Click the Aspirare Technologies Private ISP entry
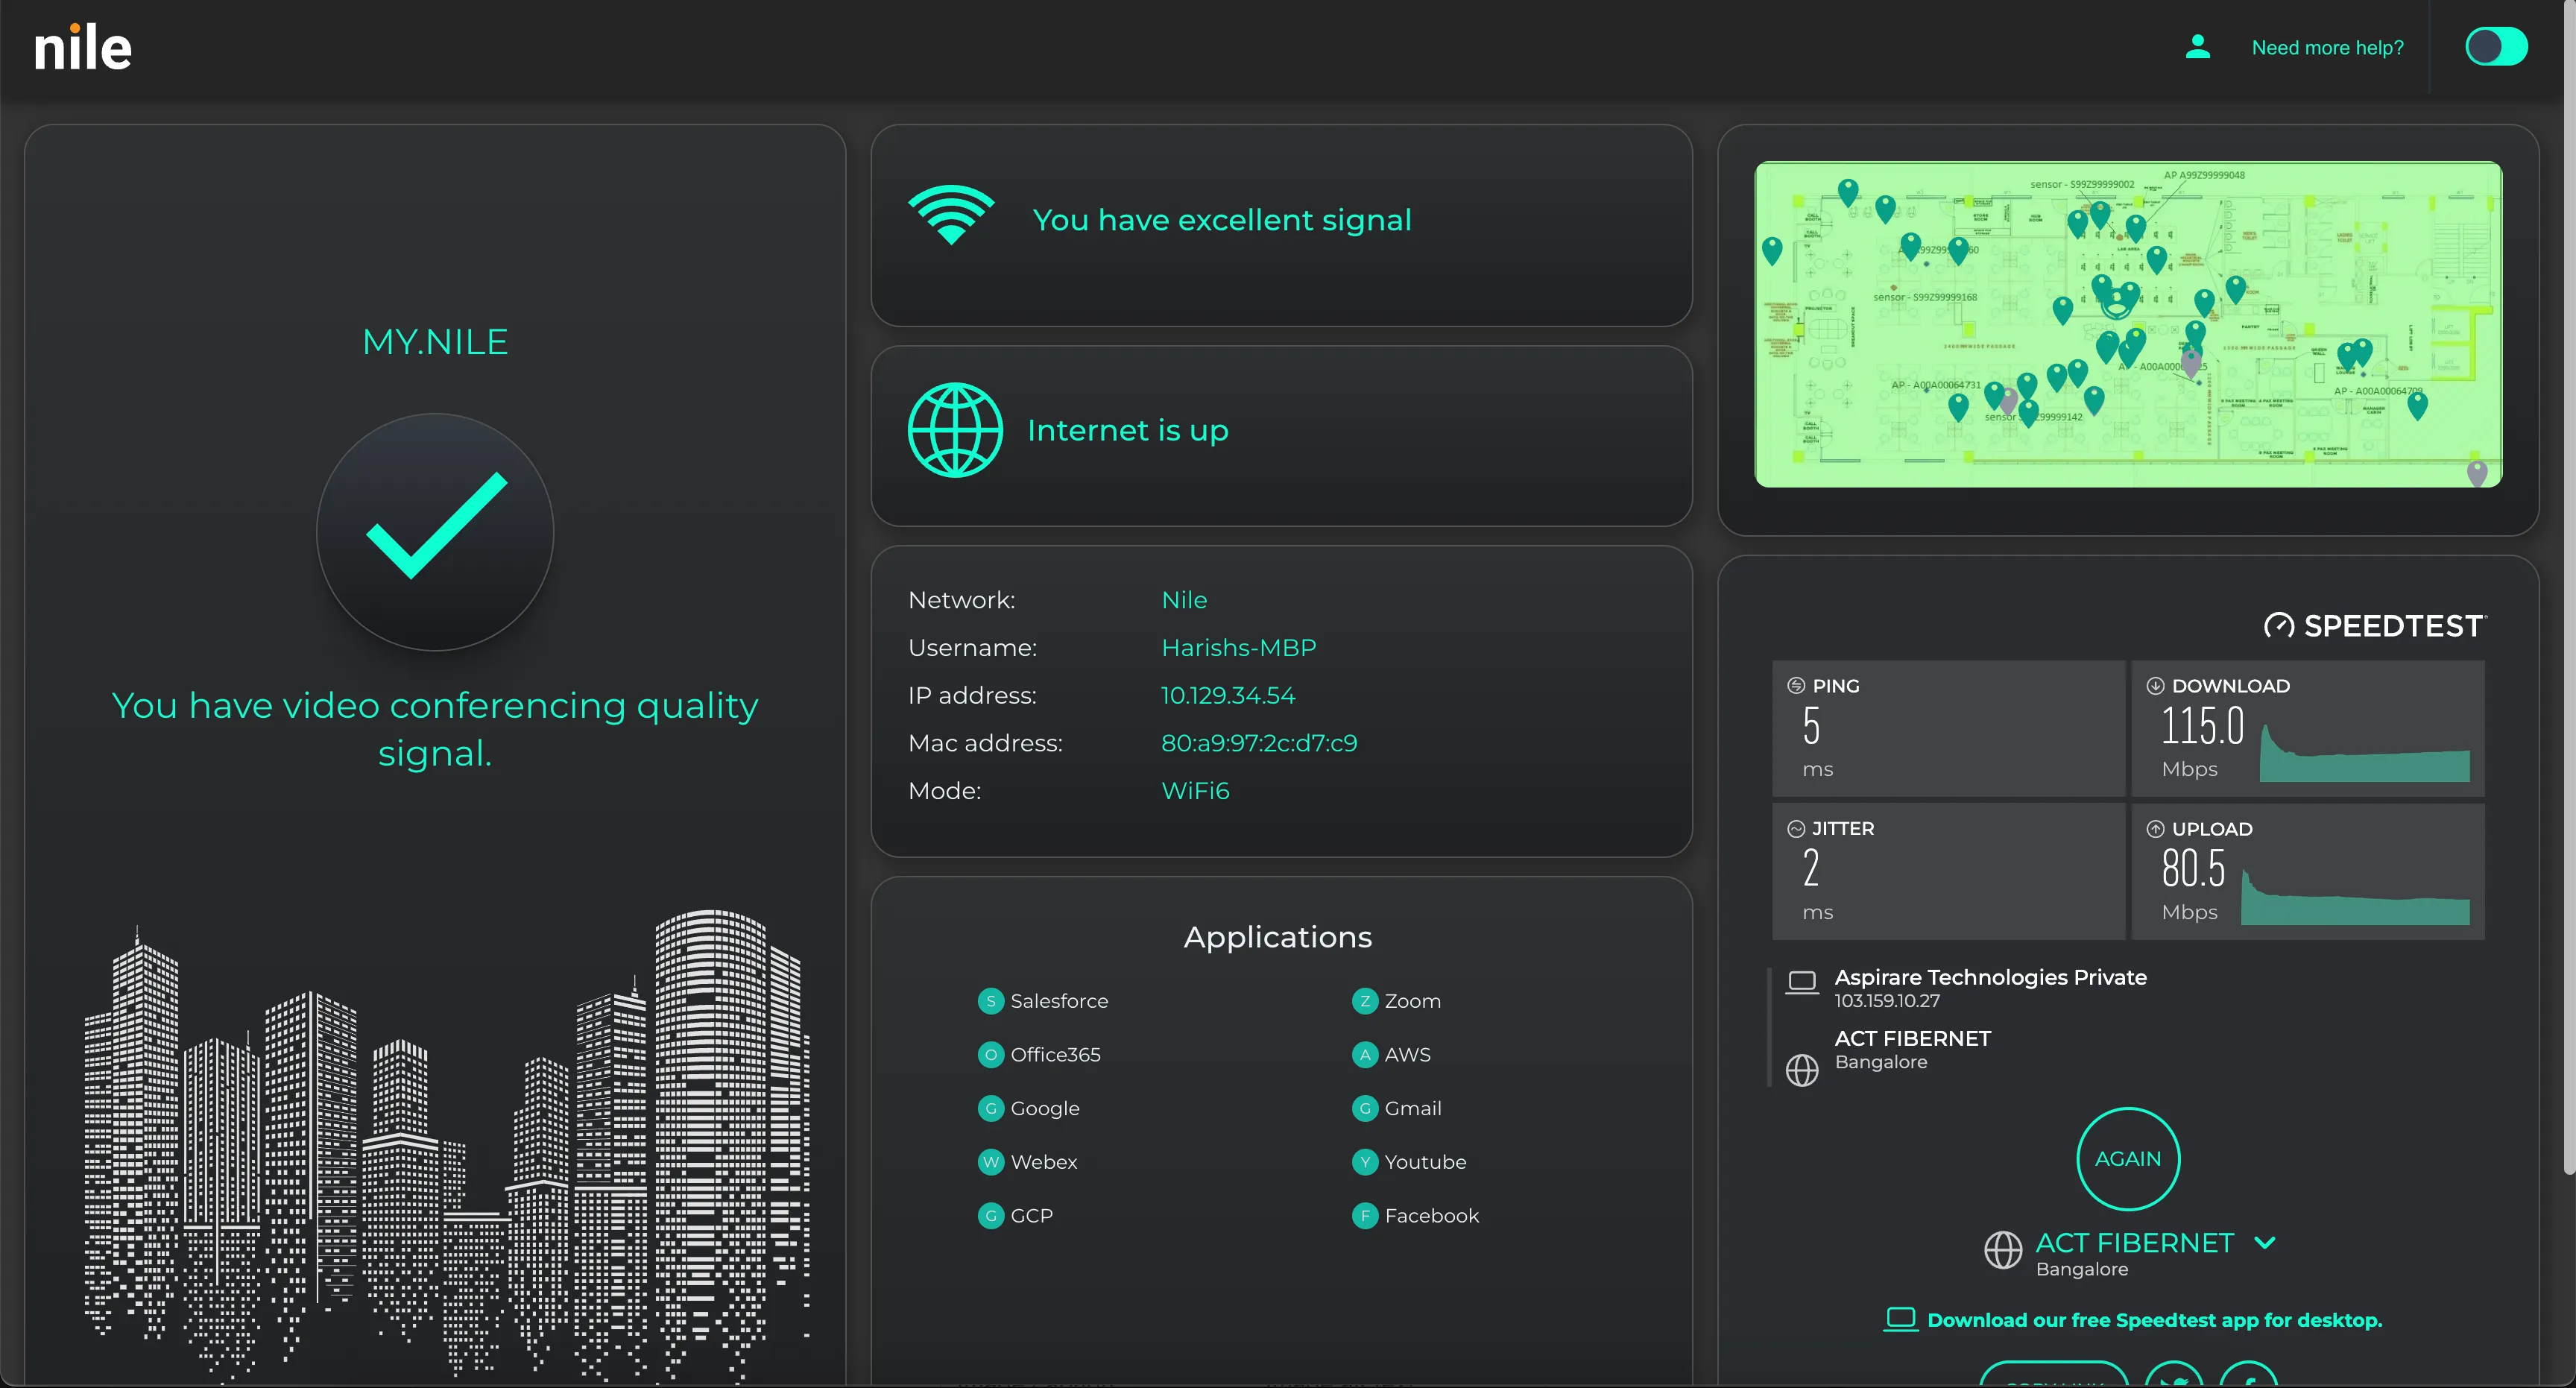 tap(1990, 987)
